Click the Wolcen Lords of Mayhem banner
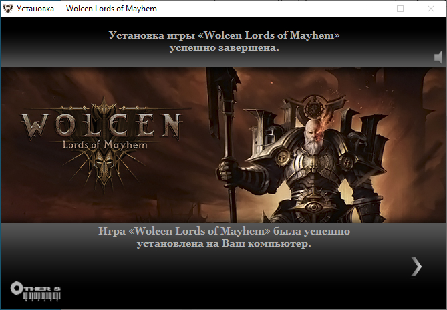447x310 pixels. click(223, 145)
